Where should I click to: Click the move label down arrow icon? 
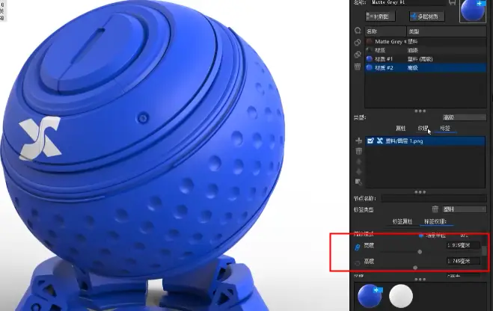pos(358,171)
